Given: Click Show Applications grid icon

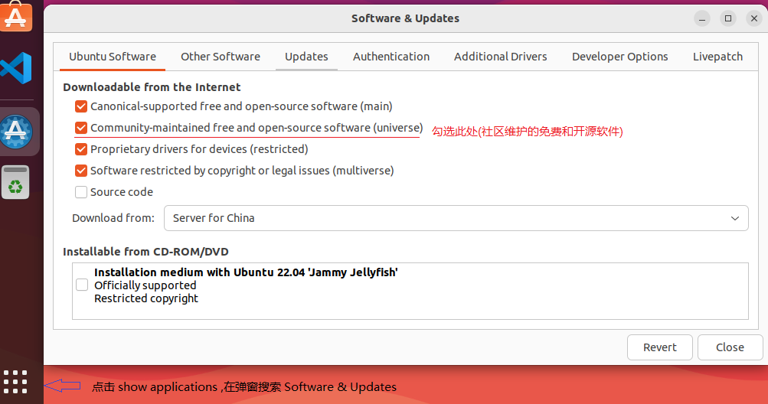Looking at the screenshot, I should [15, 382].
